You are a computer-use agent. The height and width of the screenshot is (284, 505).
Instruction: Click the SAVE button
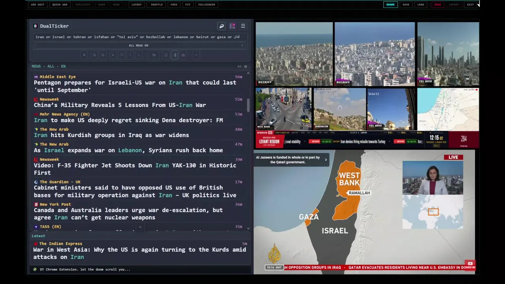tap(406, 5)
